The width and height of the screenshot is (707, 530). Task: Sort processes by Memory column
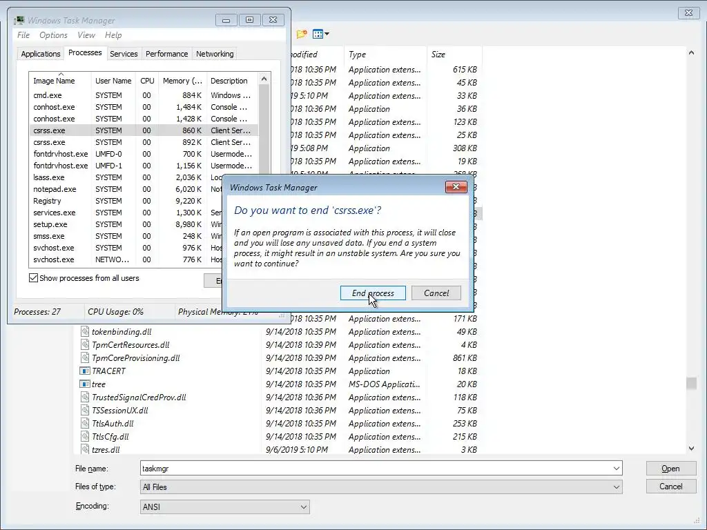[x=182, y=81]
